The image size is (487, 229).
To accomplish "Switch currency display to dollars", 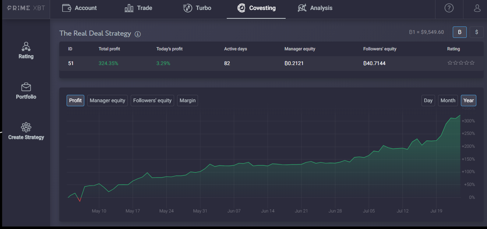I will point(477,32).
